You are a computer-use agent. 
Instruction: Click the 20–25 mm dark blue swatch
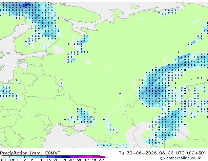(x=58, y=157)
